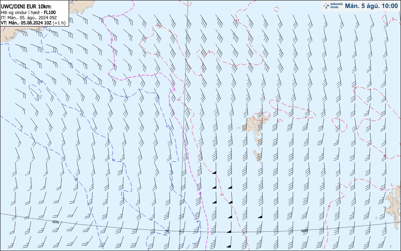The width and height of the screenshot is (401, 251).
Task: Click the title 'UWC/DINI EUR 10km'
Action: (26, 7)
